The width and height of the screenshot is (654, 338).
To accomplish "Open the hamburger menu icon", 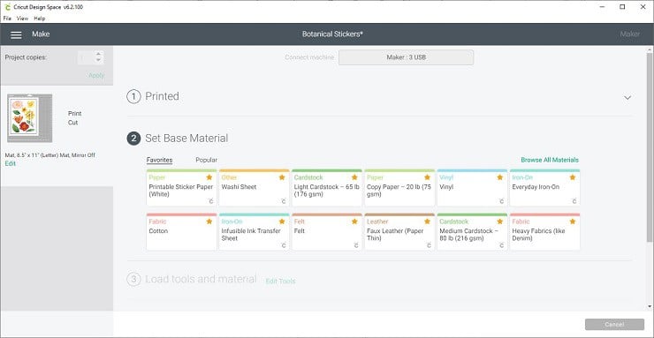I will tap(16, 35).
